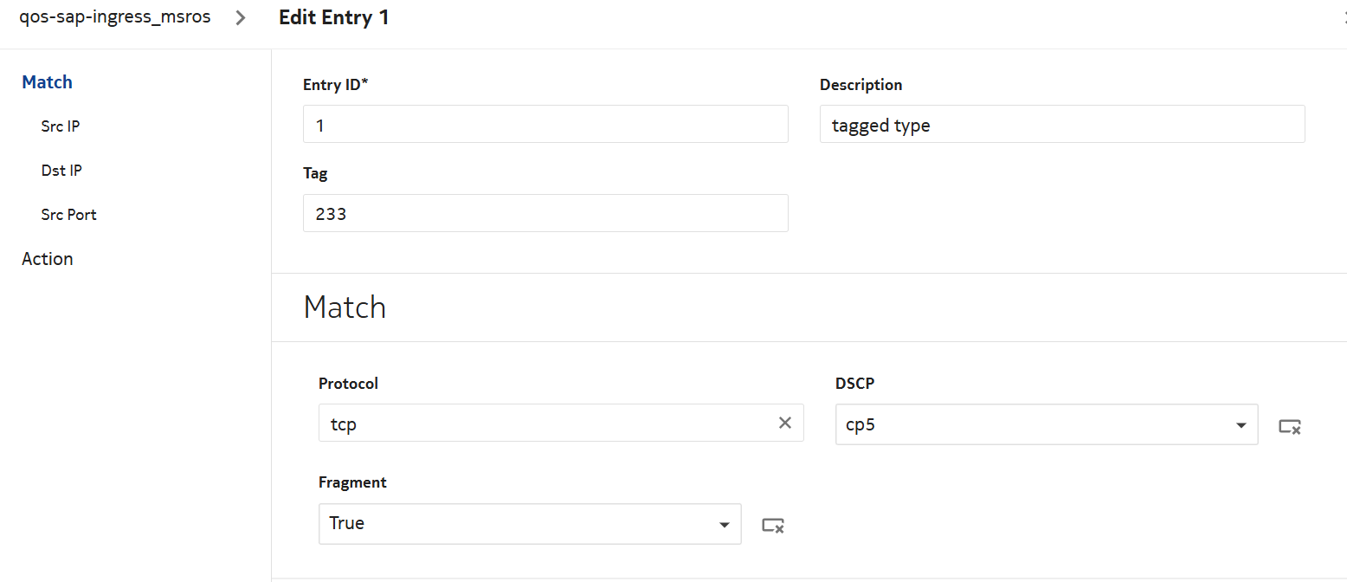Viewport: 1347px width, 582px height.
Task: Switch to Action in the sidebar
Action: point(48,259)
